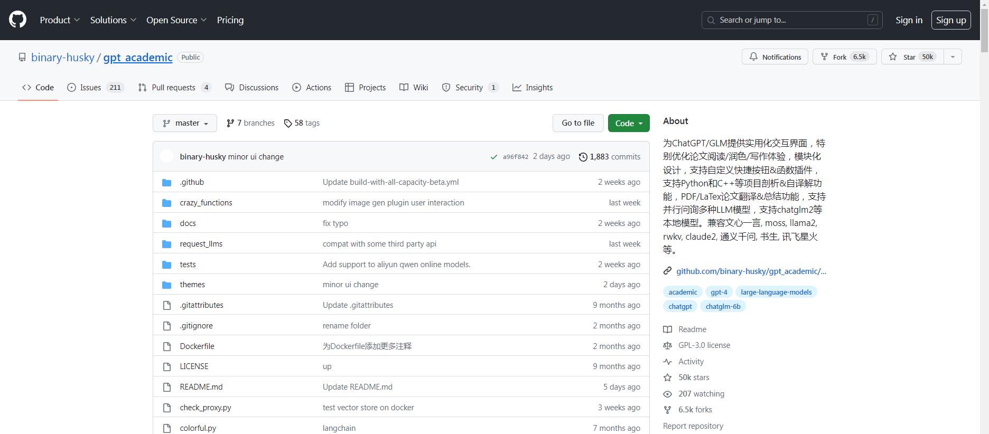Click the Notifications button

tap(775, 57)
